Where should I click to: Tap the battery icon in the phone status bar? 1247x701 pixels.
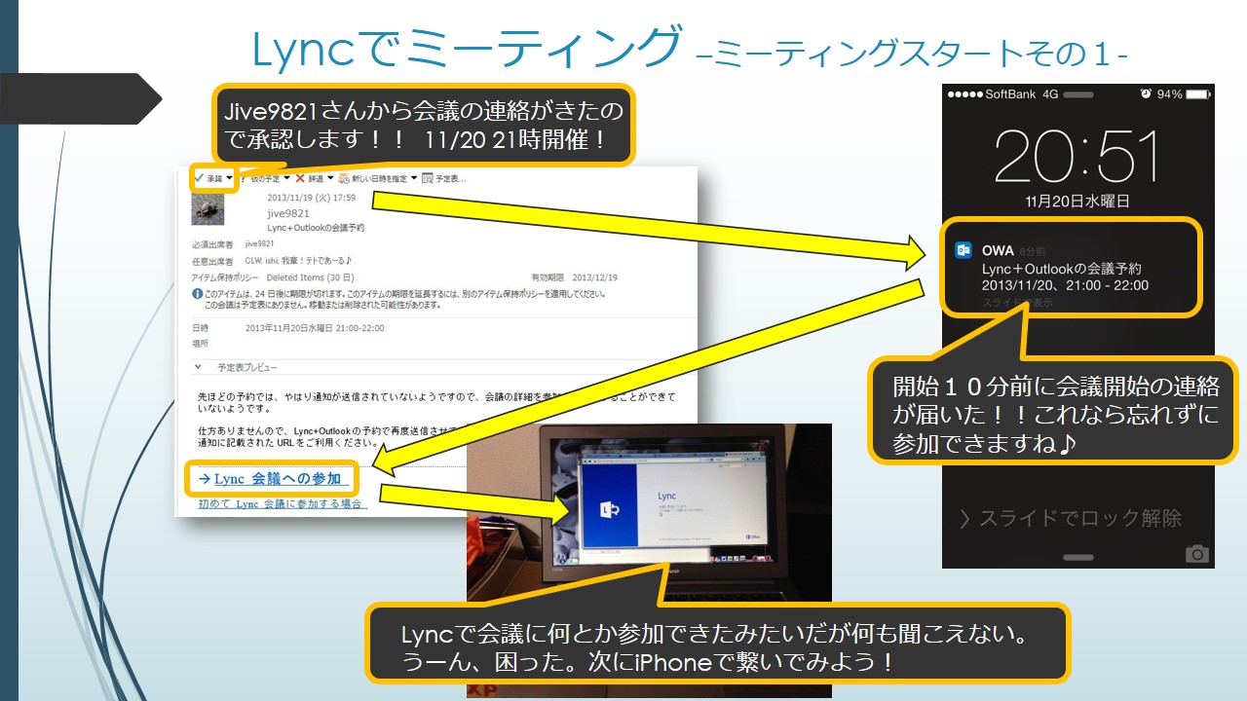(1197, 94)
